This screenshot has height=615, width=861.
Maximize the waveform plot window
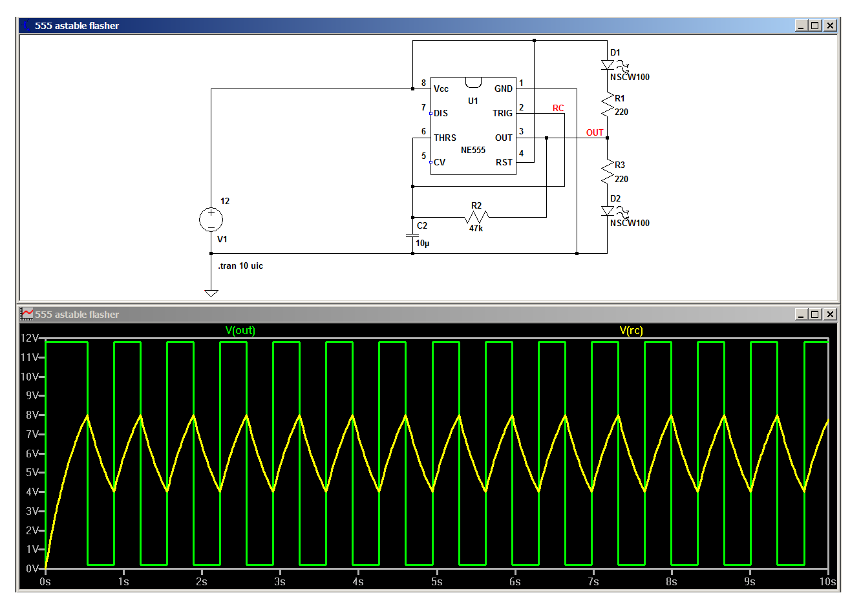pyautogui.click(x=816, y=315)
